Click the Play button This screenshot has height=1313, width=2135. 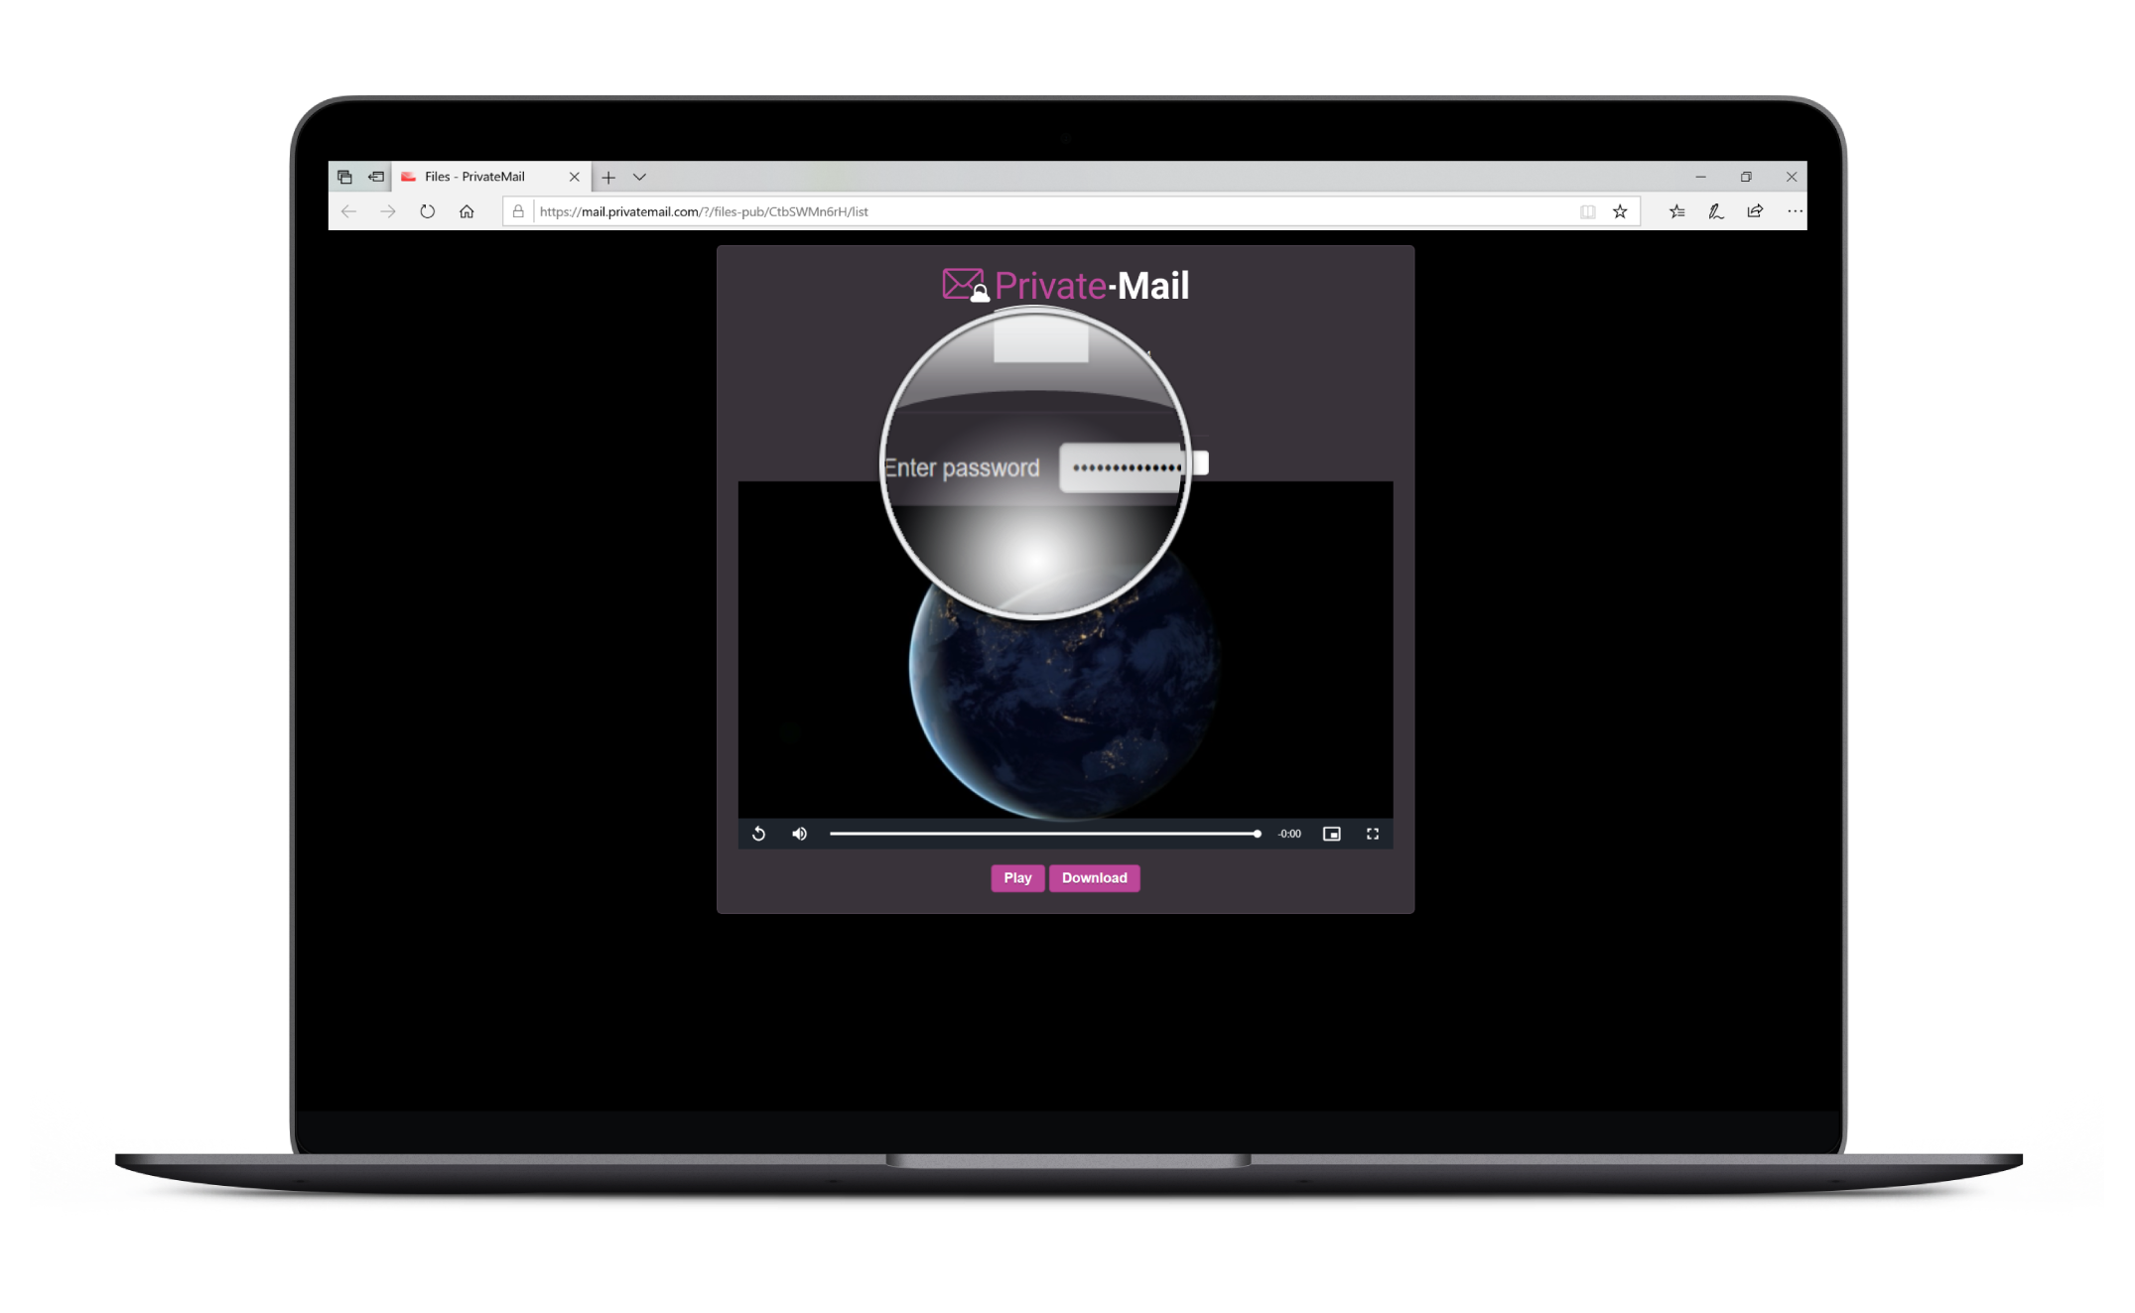pyautogui.click(x=1017, y=877)
